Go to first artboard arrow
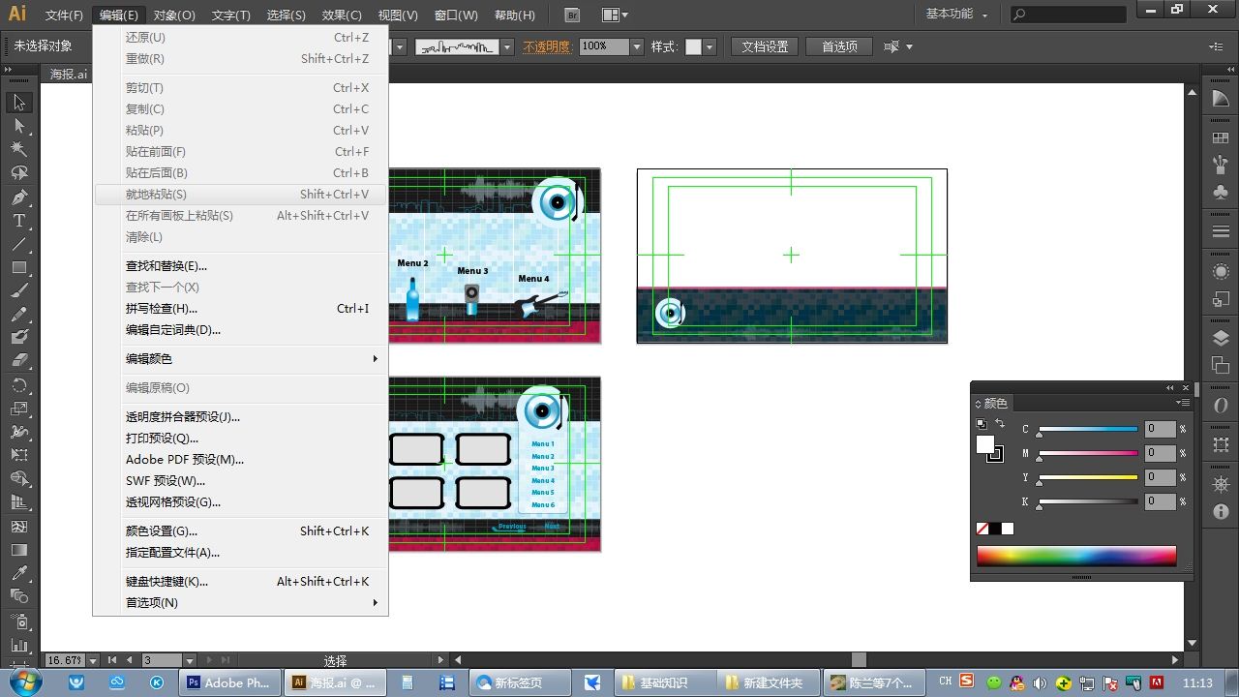This screenshot has height=697, width=1239. pos(112,660)
